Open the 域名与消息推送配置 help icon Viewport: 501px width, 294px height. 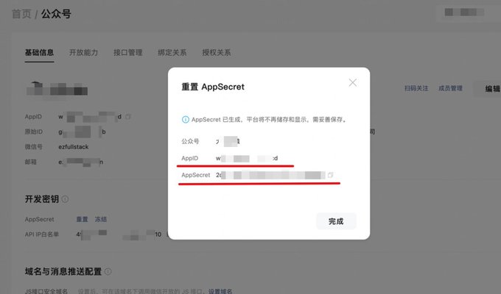coord(108,271)
